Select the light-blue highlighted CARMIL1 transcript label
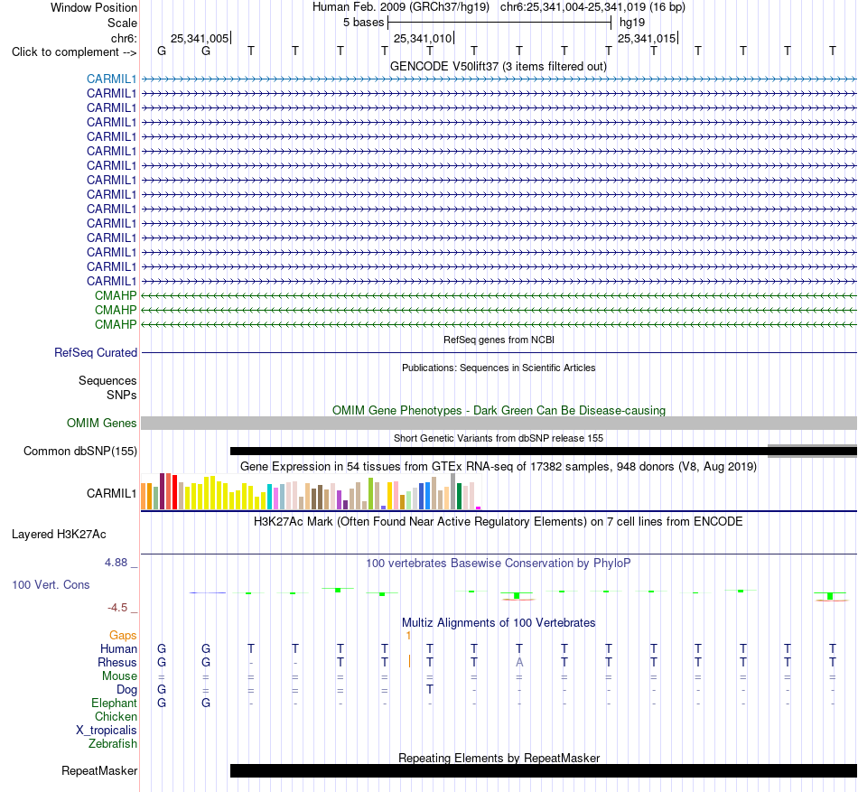 [x=111, y=79]
